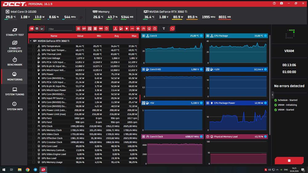Screen dimensions: 308x173
Task: Open info for the Physical Memory Load graph
Action: [265, 136]
